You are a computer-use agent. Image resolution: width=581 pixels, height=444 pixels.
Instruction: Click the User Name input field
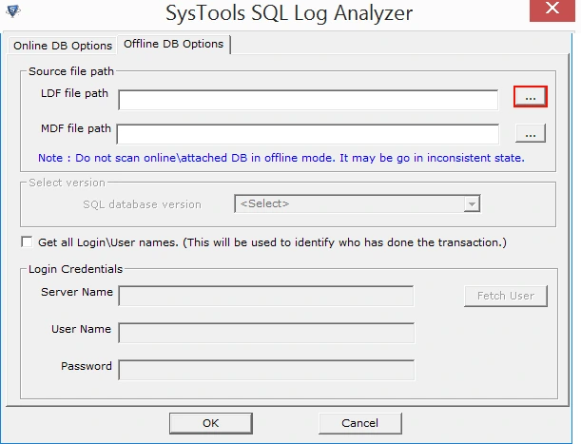pyautogui.click(x=266, y=333)
